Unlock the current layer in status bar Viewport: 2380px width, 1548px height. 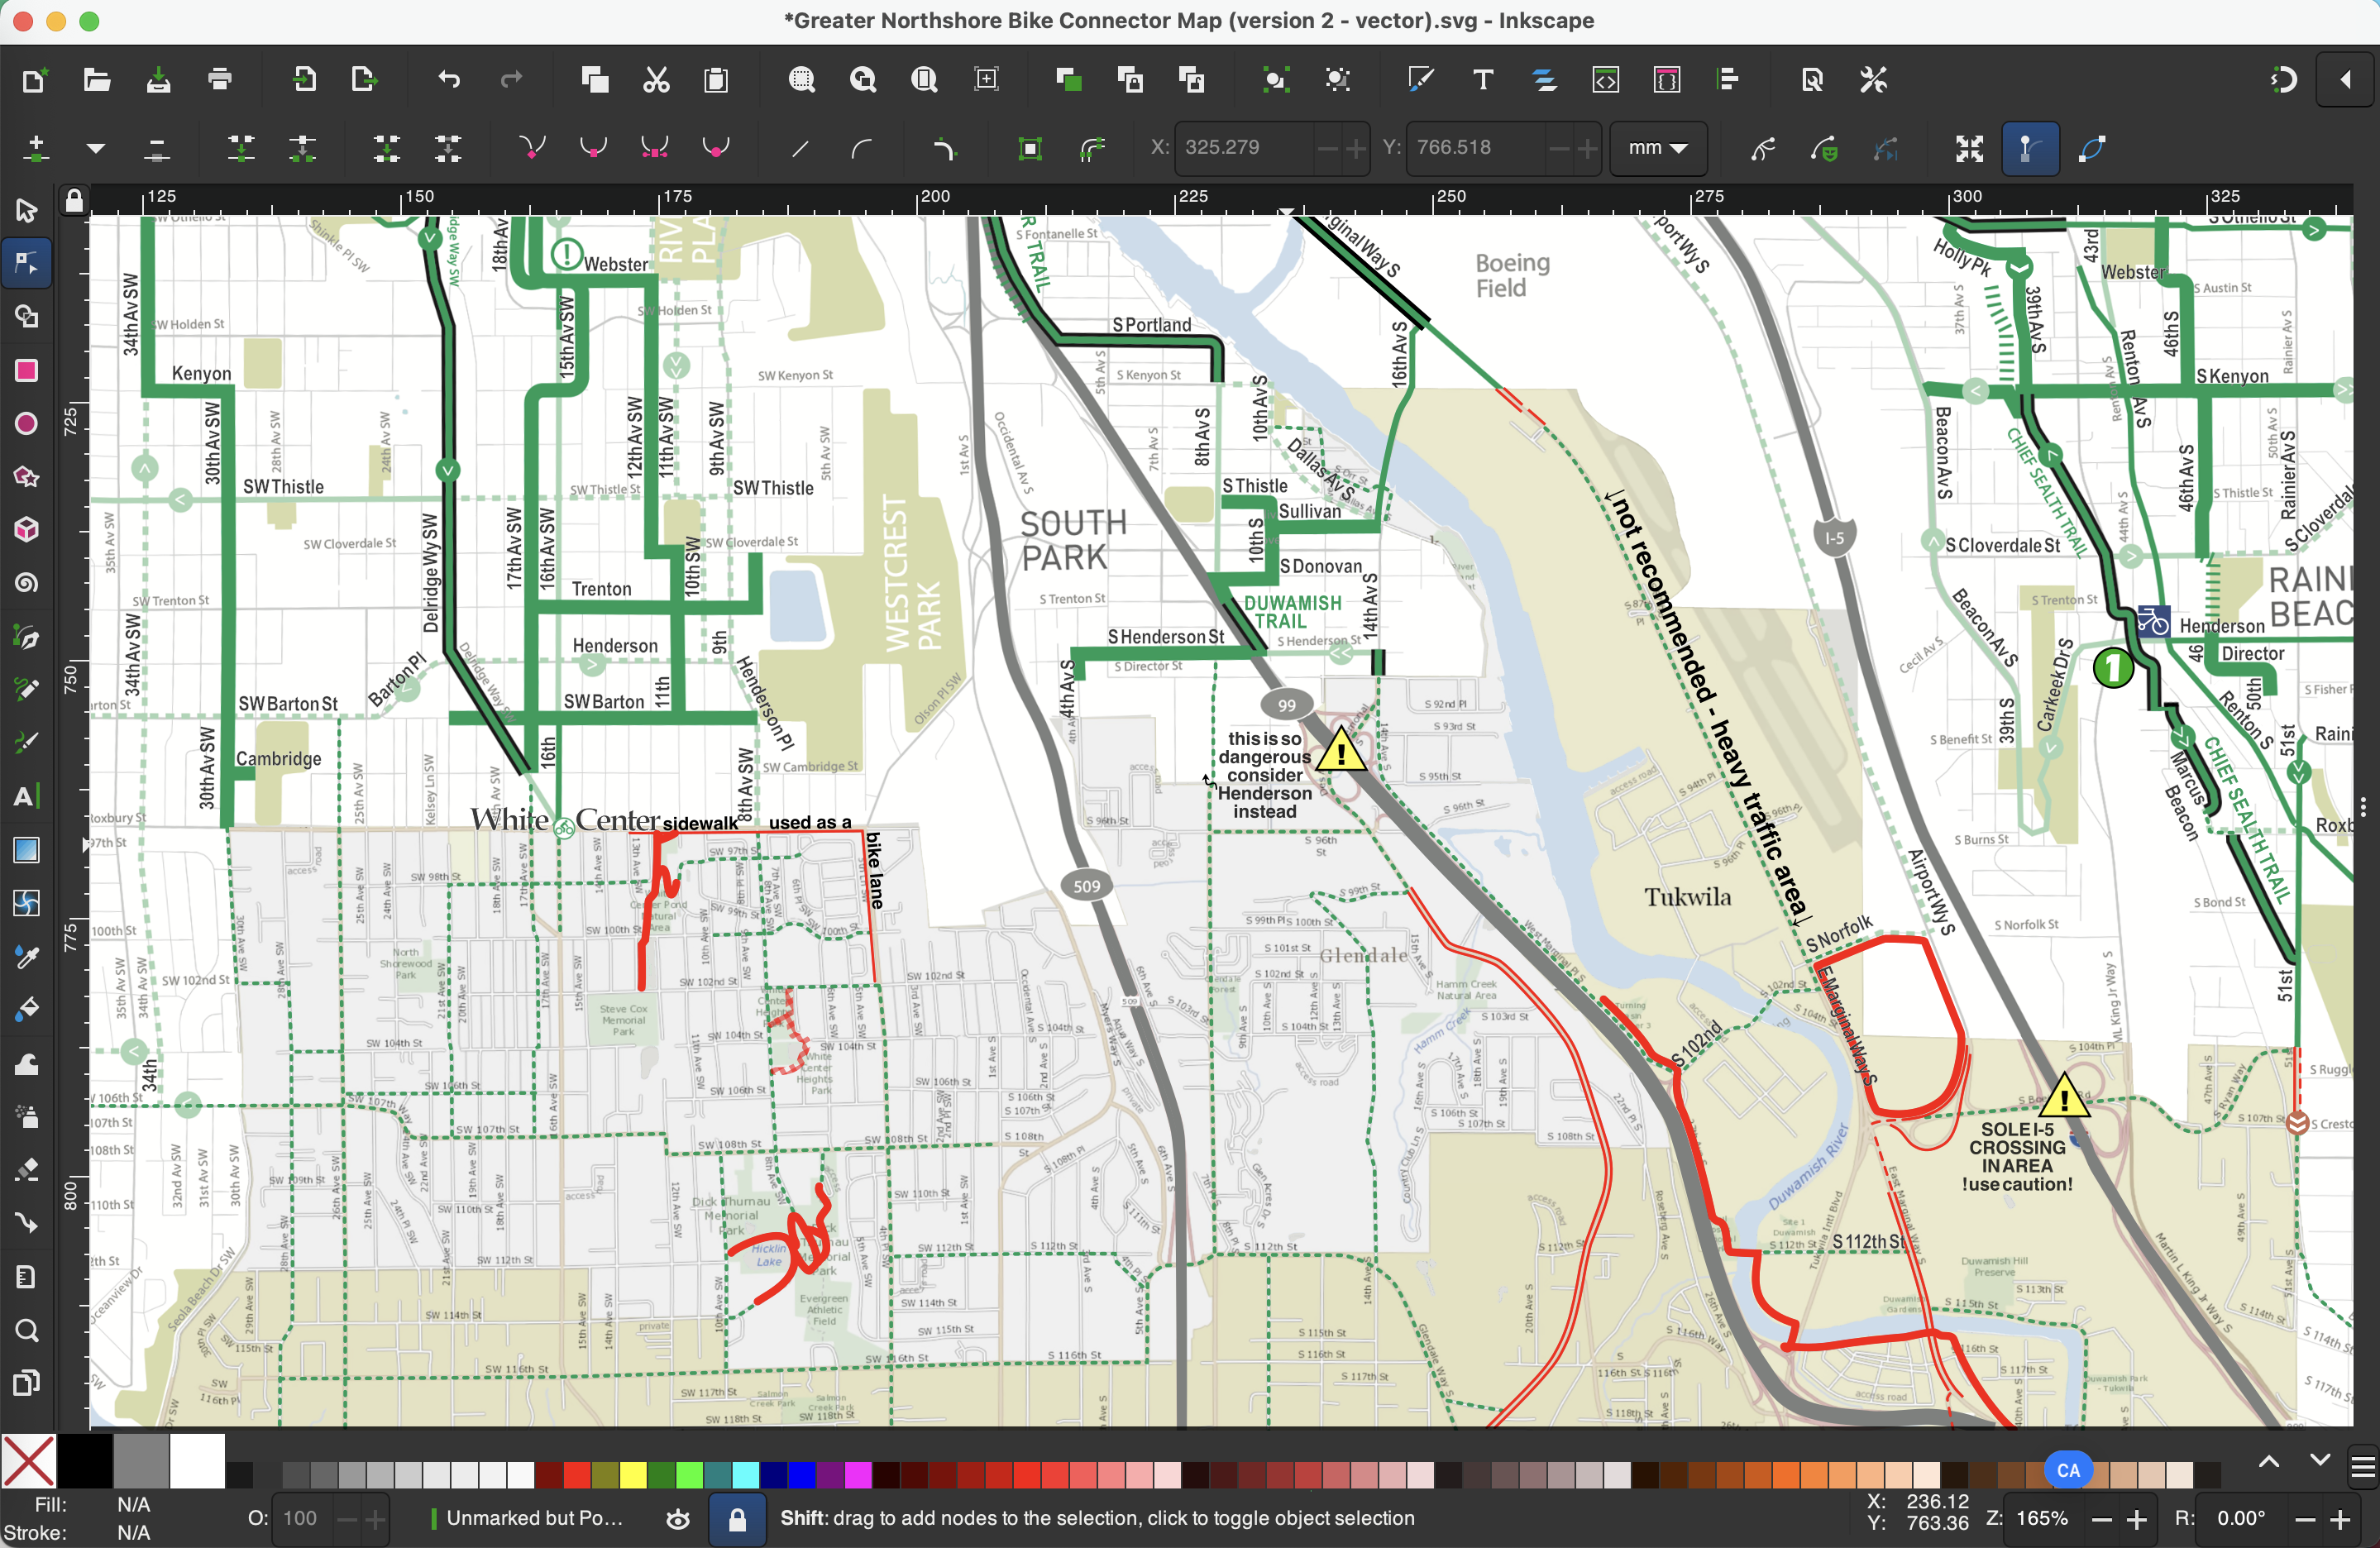coord(737,1518)
